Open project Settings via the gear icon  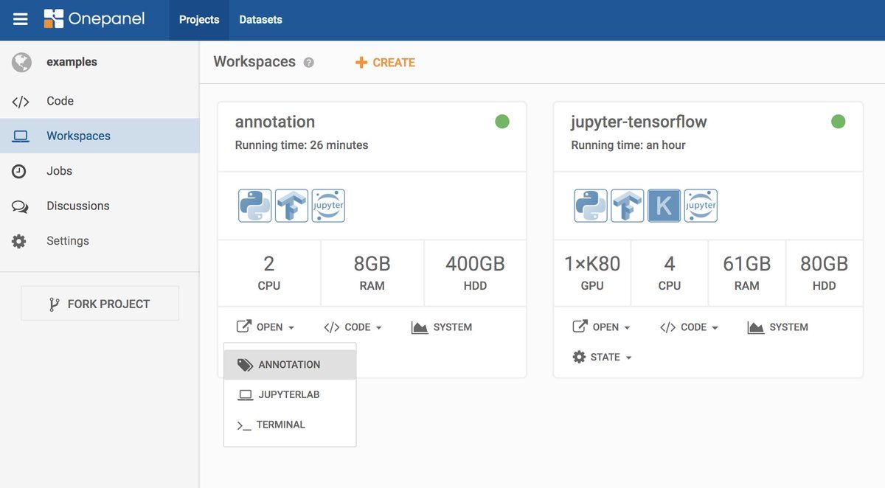pos(21,240)
